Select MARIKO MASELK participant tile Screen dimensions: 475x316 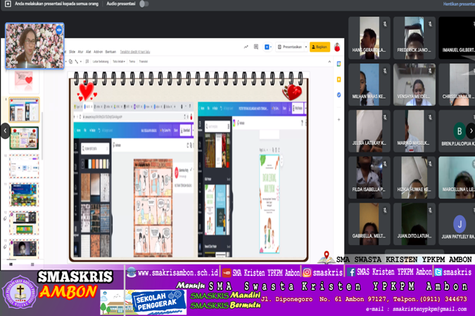point(414,131)
